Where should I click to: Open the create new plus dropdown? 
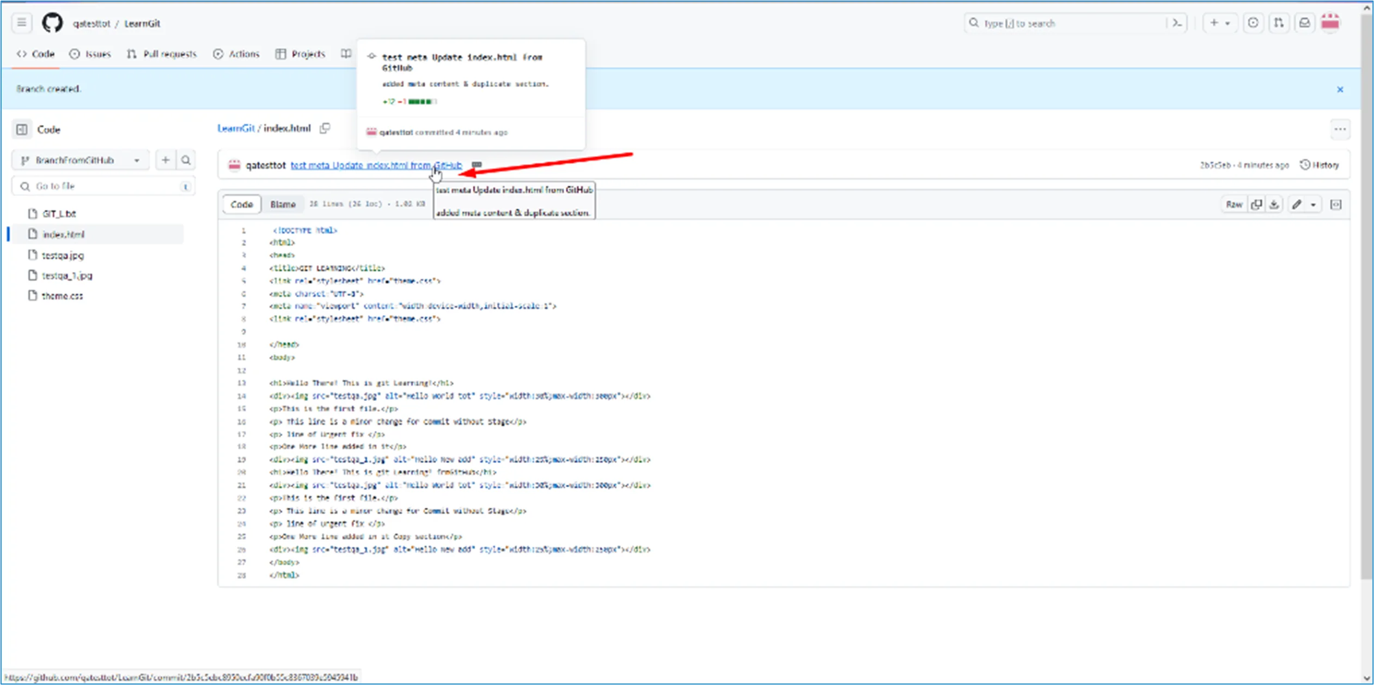coord(1219,23)
